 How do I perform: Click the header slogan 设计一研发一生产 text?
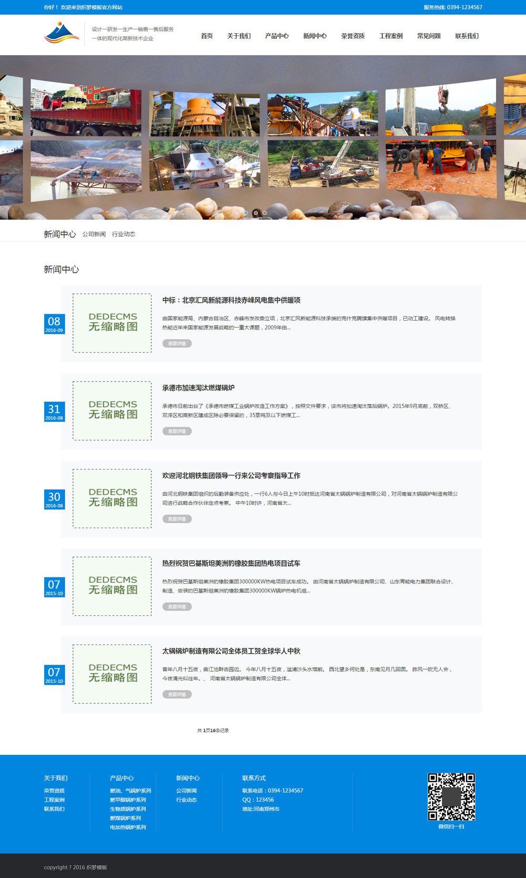(x=133, y=29)
